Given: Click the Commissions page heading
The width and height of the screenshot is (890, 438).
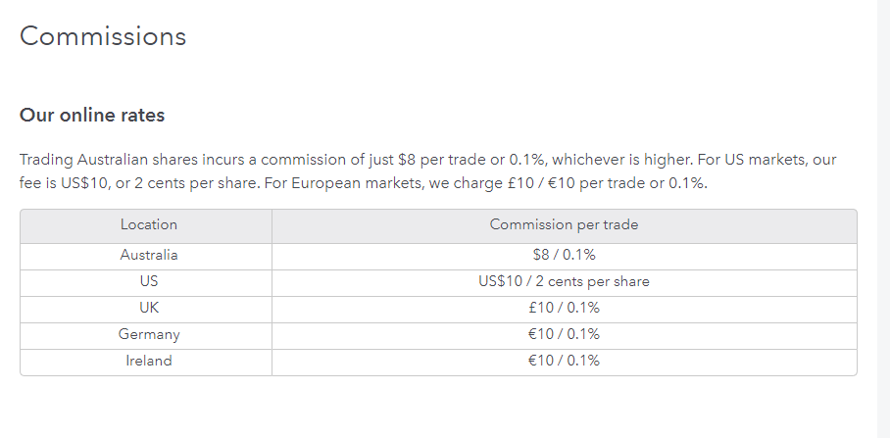Looking at the screenshot, I should coord(103,36).
